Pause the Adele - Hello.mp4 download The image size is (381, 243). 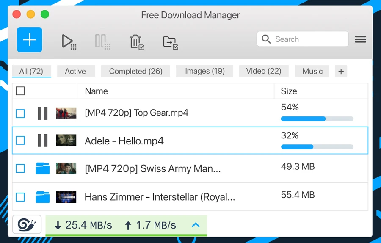tap(42, 141)
